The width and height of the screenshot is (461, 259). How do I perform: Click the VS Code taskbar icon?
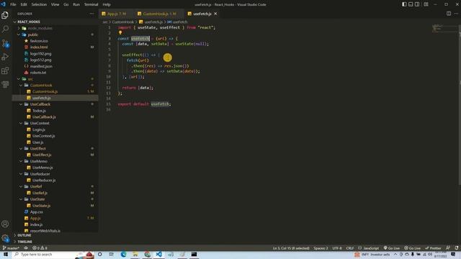click(158, 254)
